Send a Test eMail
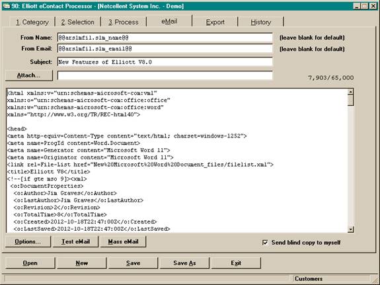 point(75,241)
